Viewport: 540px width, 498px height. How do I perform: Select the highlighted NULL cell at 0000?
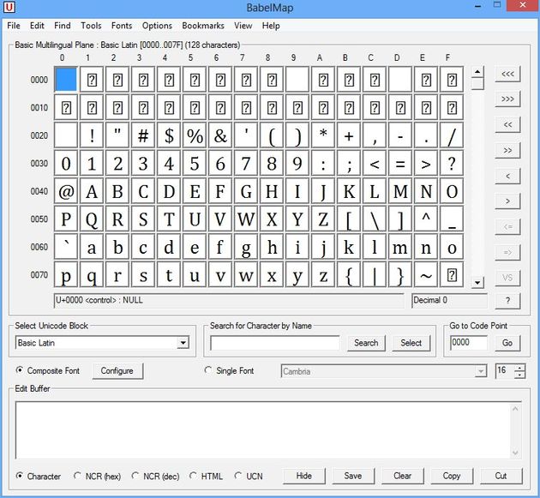pos(66,80)
